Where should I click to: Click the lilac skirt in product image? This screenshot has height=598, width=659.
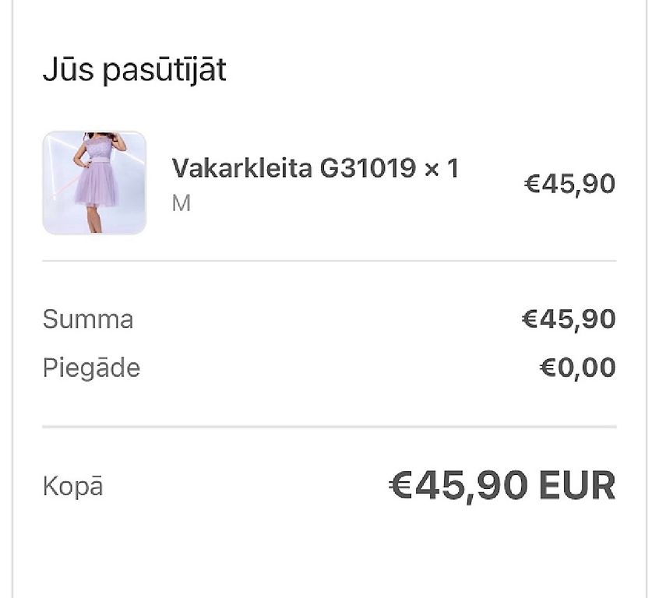[x=95, y=187]
